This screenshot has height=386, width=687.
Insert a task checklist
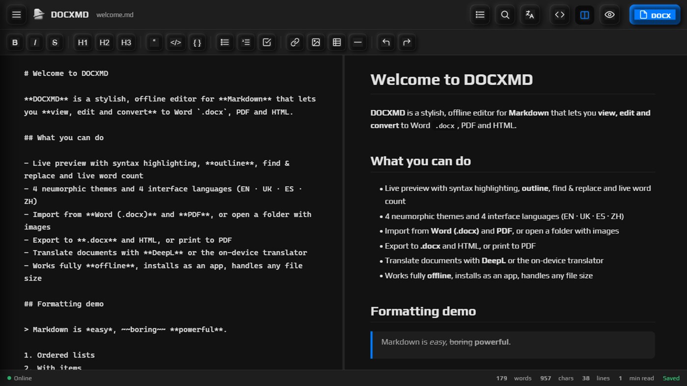pyautogui.click(x=267, y=42)
